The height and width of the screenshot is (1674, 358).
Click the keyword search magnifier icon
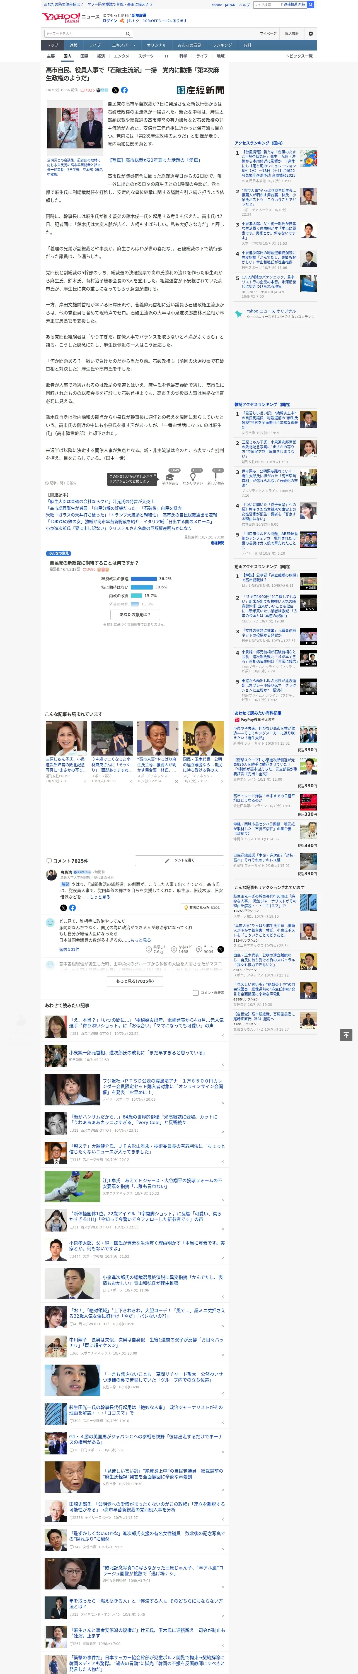pos(128,33)
